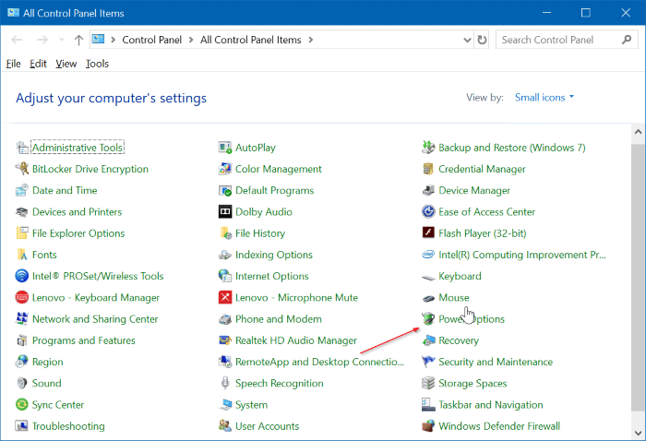Open the File History icon
The height and width of the screenshot is (441, 646).
click(x=225, y=233)
